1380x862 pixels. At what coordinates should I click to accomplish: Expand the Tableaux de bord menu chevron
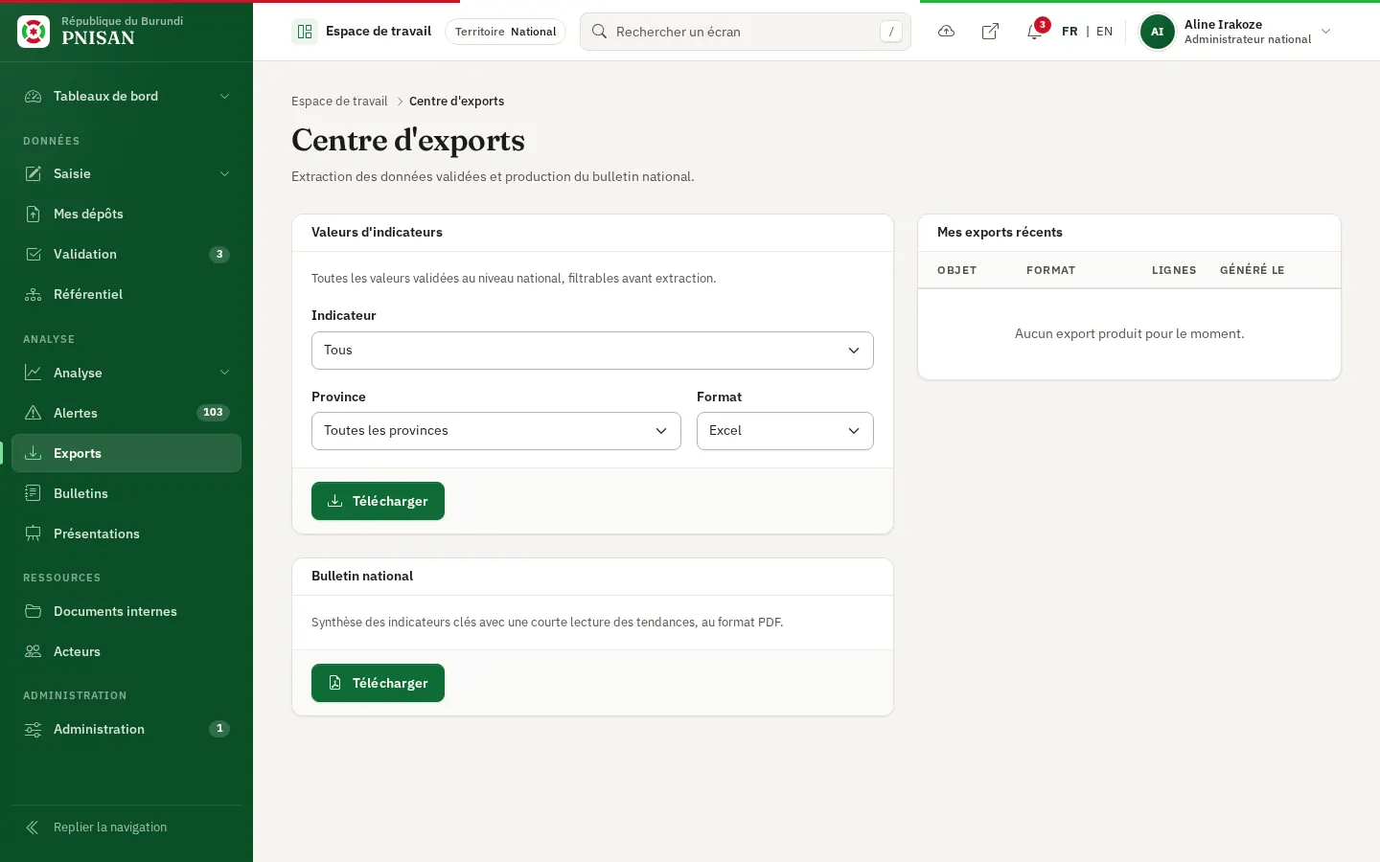[x=224, y=96]
